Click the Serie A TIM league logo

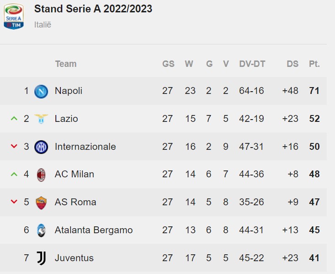(x=14, y=16)
